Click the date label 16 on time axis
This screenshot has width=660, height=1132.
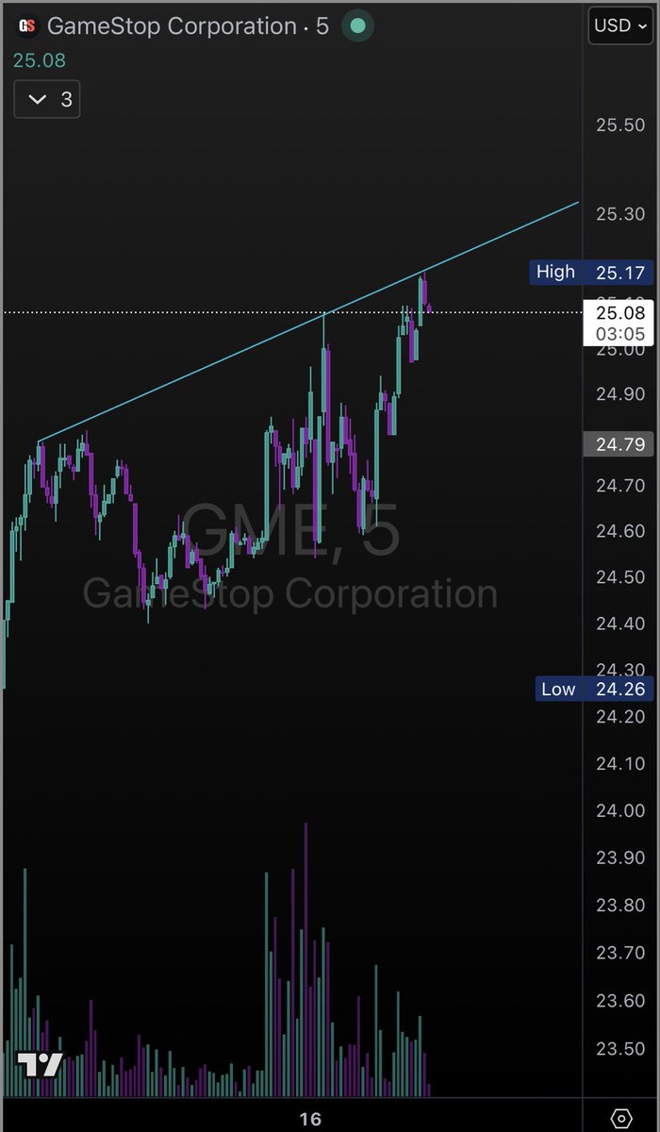click(310, 1120)
